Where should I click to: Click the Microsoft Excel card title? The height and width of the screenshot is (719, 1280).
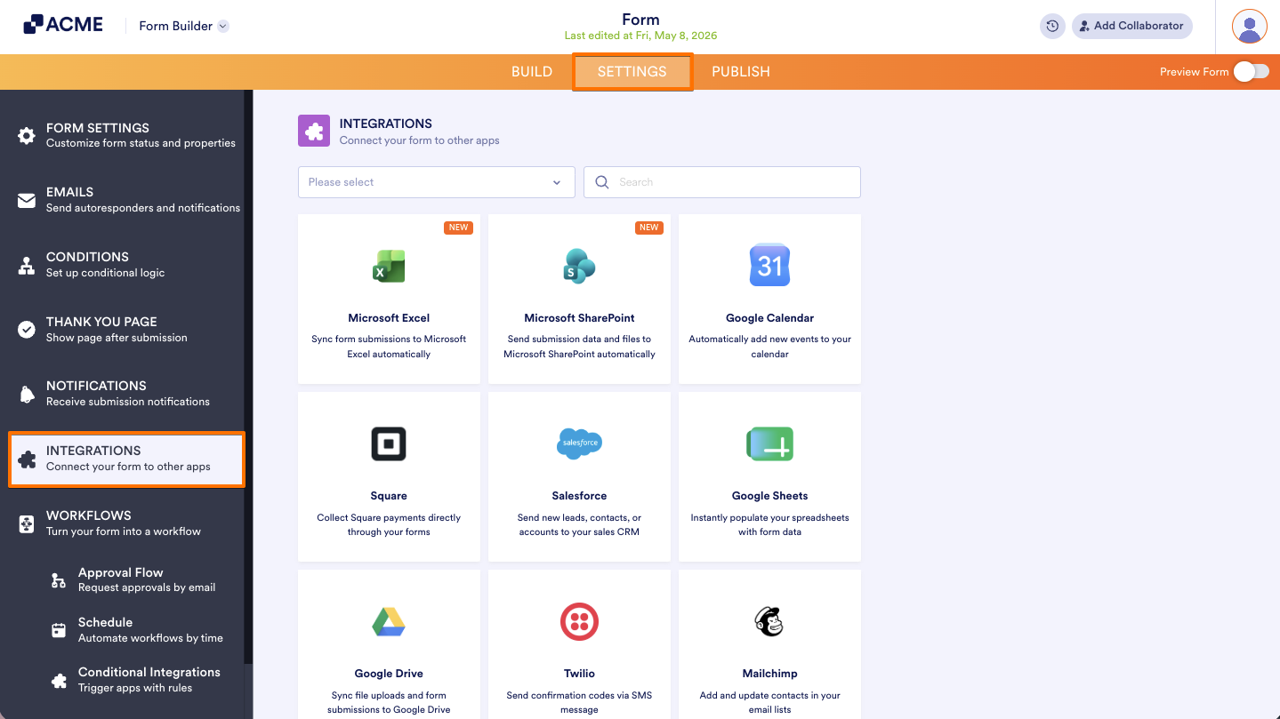point(389,318)
